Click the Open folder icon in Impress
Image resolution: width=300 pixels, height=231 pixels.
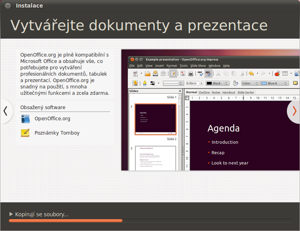(148, 73)
